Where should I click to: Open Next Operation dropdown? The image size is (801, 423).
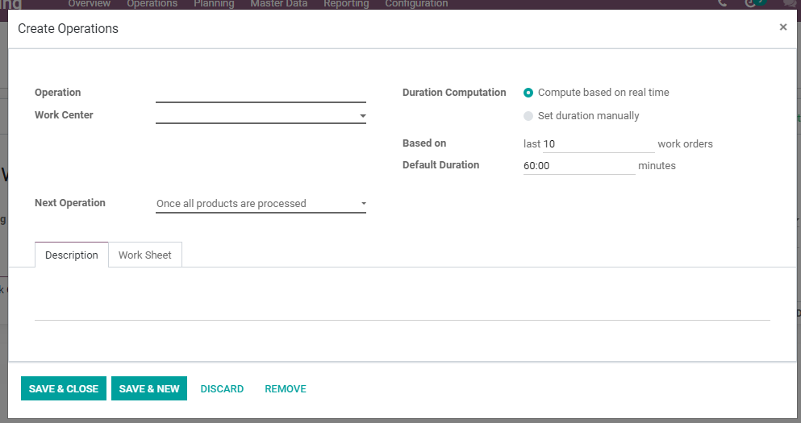coord(261,204)
